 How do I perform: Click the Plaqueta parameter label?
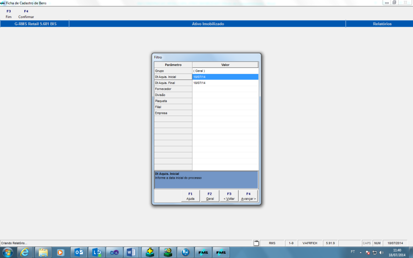(x=173, y=101)
